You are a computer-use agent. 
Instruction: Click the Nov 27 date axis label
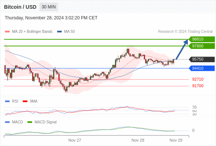pyautogui.click(x=75, y=140)
